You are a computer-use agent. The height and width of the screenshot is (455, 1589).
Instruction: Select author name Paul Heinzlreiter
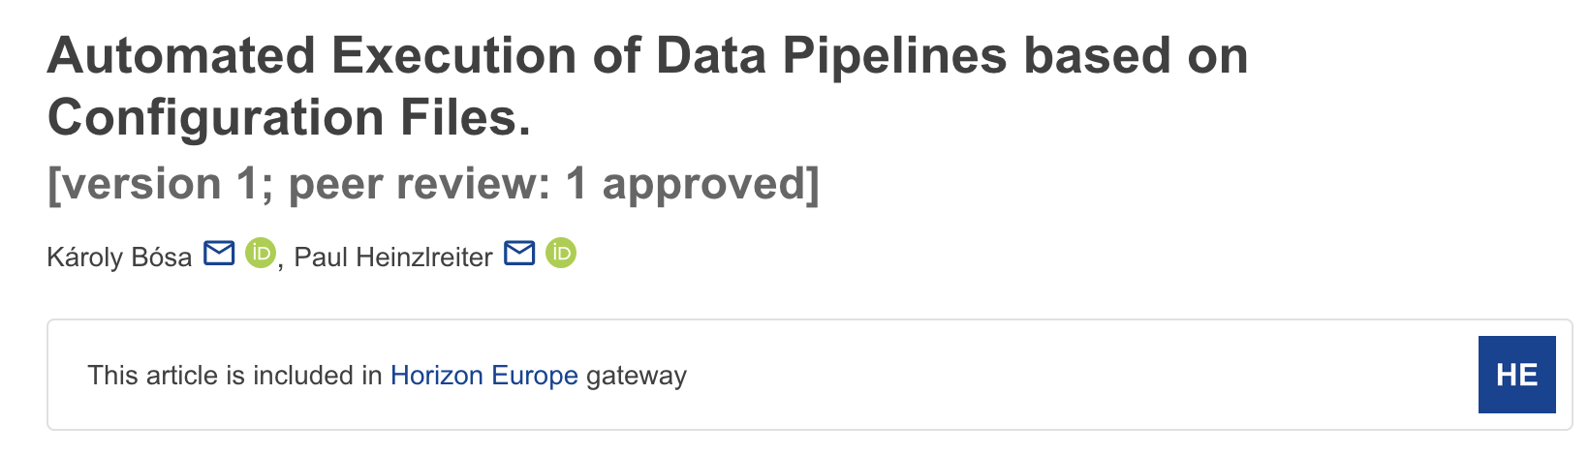pyautogui.click(x=393, y=258)
